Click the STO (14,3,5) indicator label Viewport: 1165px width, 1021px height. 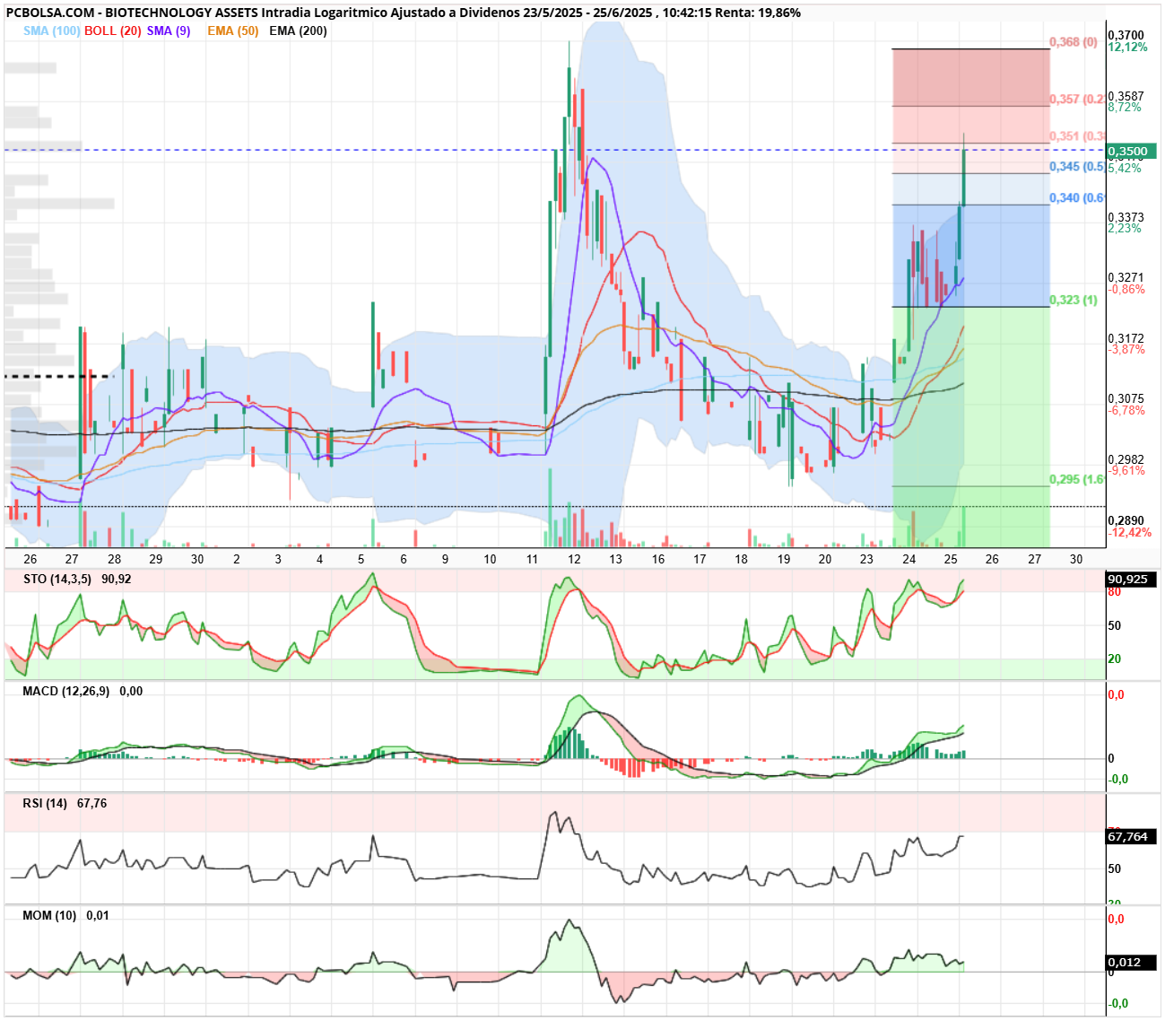point(57,579)
